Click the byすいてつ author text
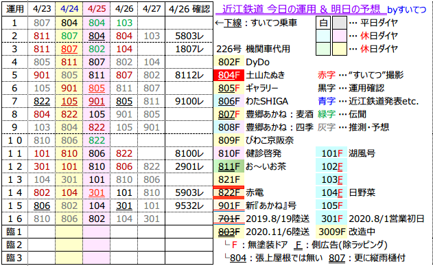 [x=407, y=10]
